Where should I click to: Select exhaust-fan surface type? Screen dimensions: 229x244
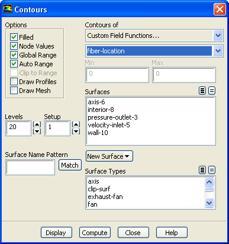click(x=146, y=197)
